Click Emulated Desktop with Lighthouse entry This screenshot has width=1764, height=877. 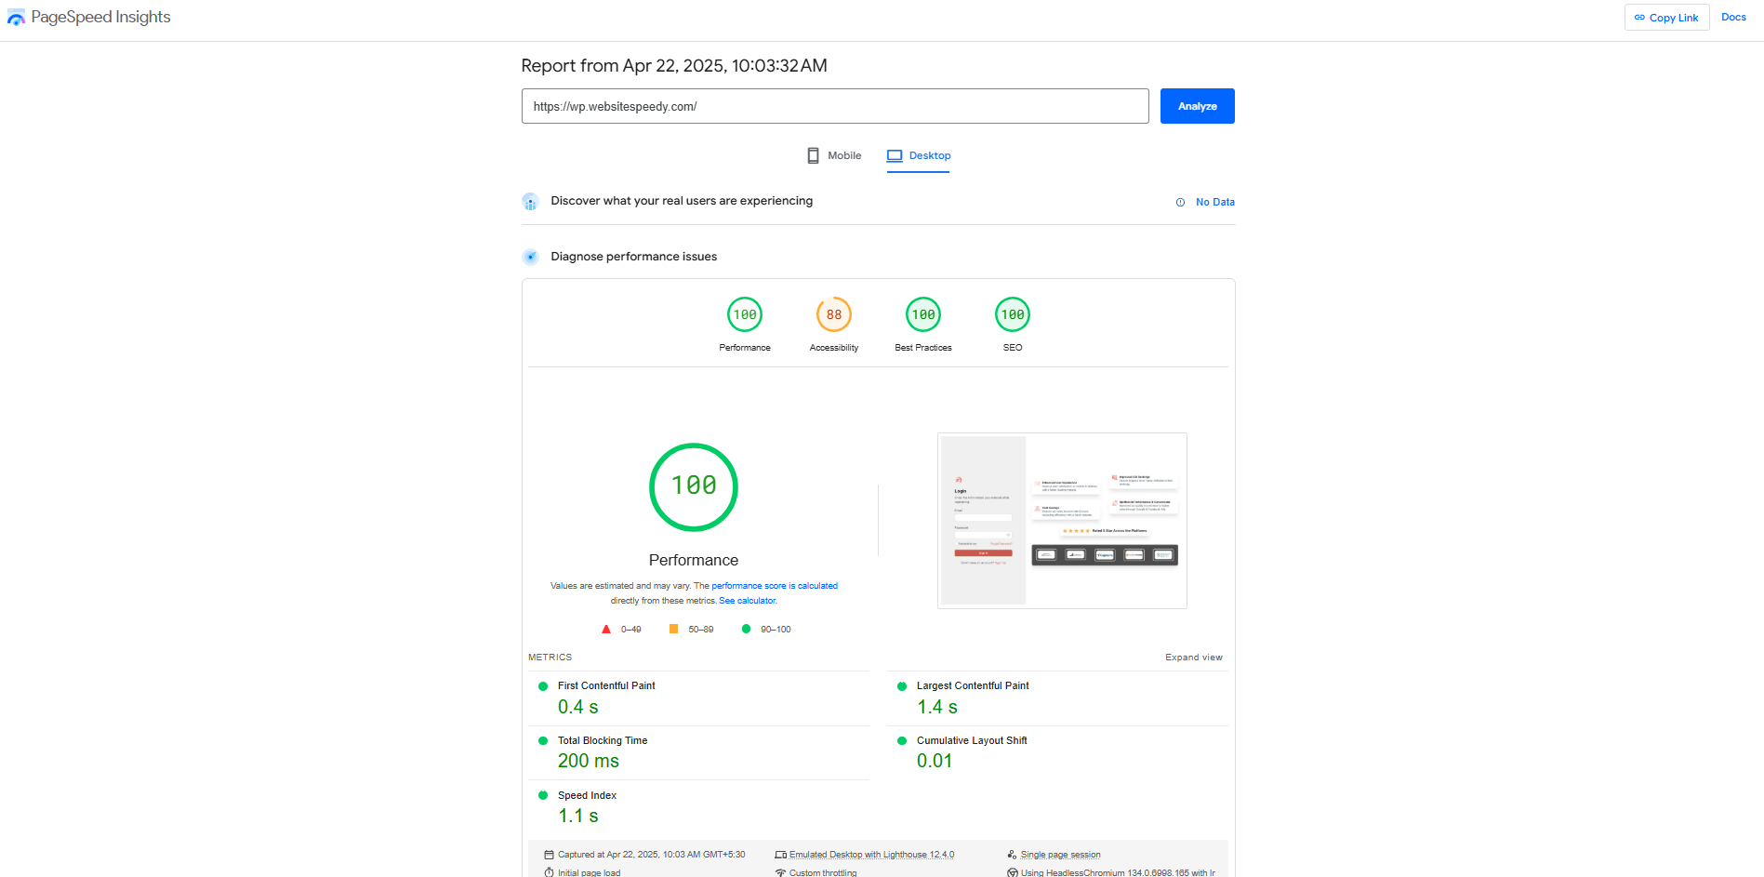pos(871,855)
